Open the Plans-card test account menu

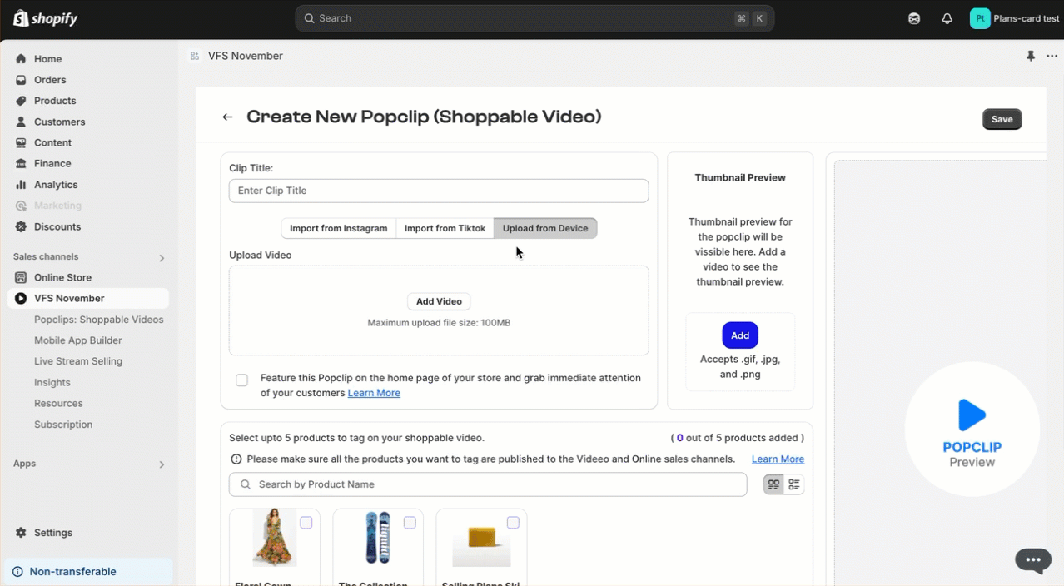tap(1014, 18)
